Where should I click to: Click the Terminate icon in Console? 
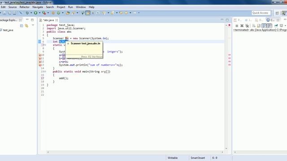tap(237, 26)
